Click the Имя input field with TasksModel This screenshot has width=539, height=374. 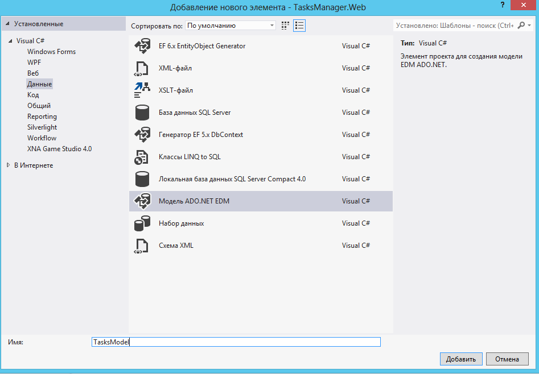(x=236, y=342)
